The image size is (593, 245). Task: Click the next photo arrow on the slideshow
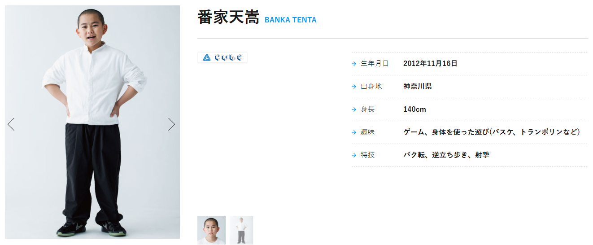pos(171,124)
